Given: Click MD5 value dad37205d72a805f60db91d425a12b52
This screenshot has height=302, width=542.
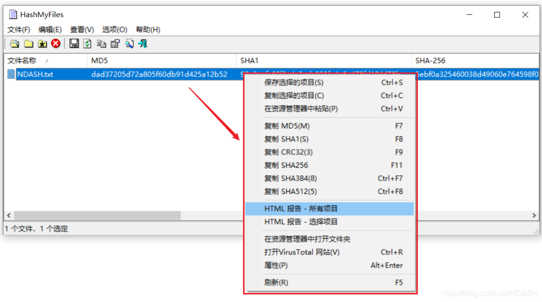Looking at the screenshot, I should click(x=160, y=74).
